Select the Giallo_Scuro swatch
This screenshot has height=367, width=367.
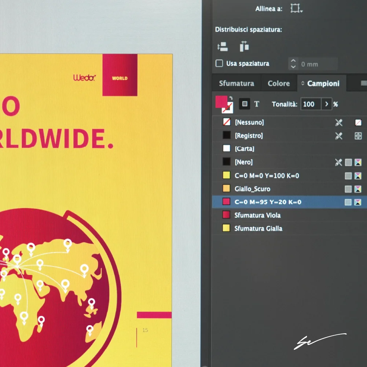point(289,189)
